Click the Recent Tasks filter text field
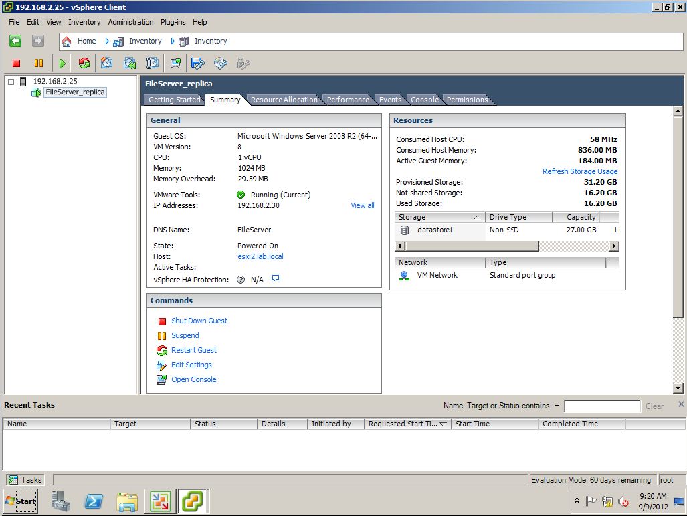The image size is (687, 516). 603,406
